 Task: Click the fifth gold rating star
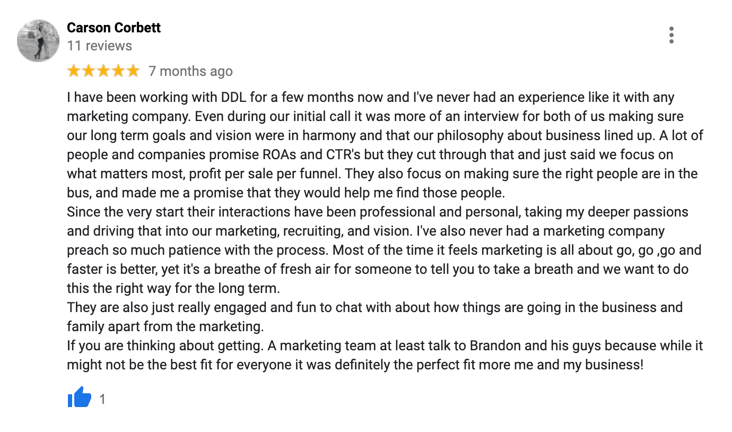click(x=133, y=71)
